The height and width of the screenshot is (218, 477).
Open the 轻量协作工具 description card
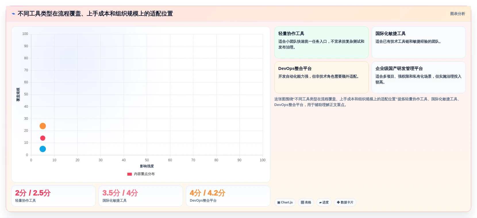coord(321,42)
